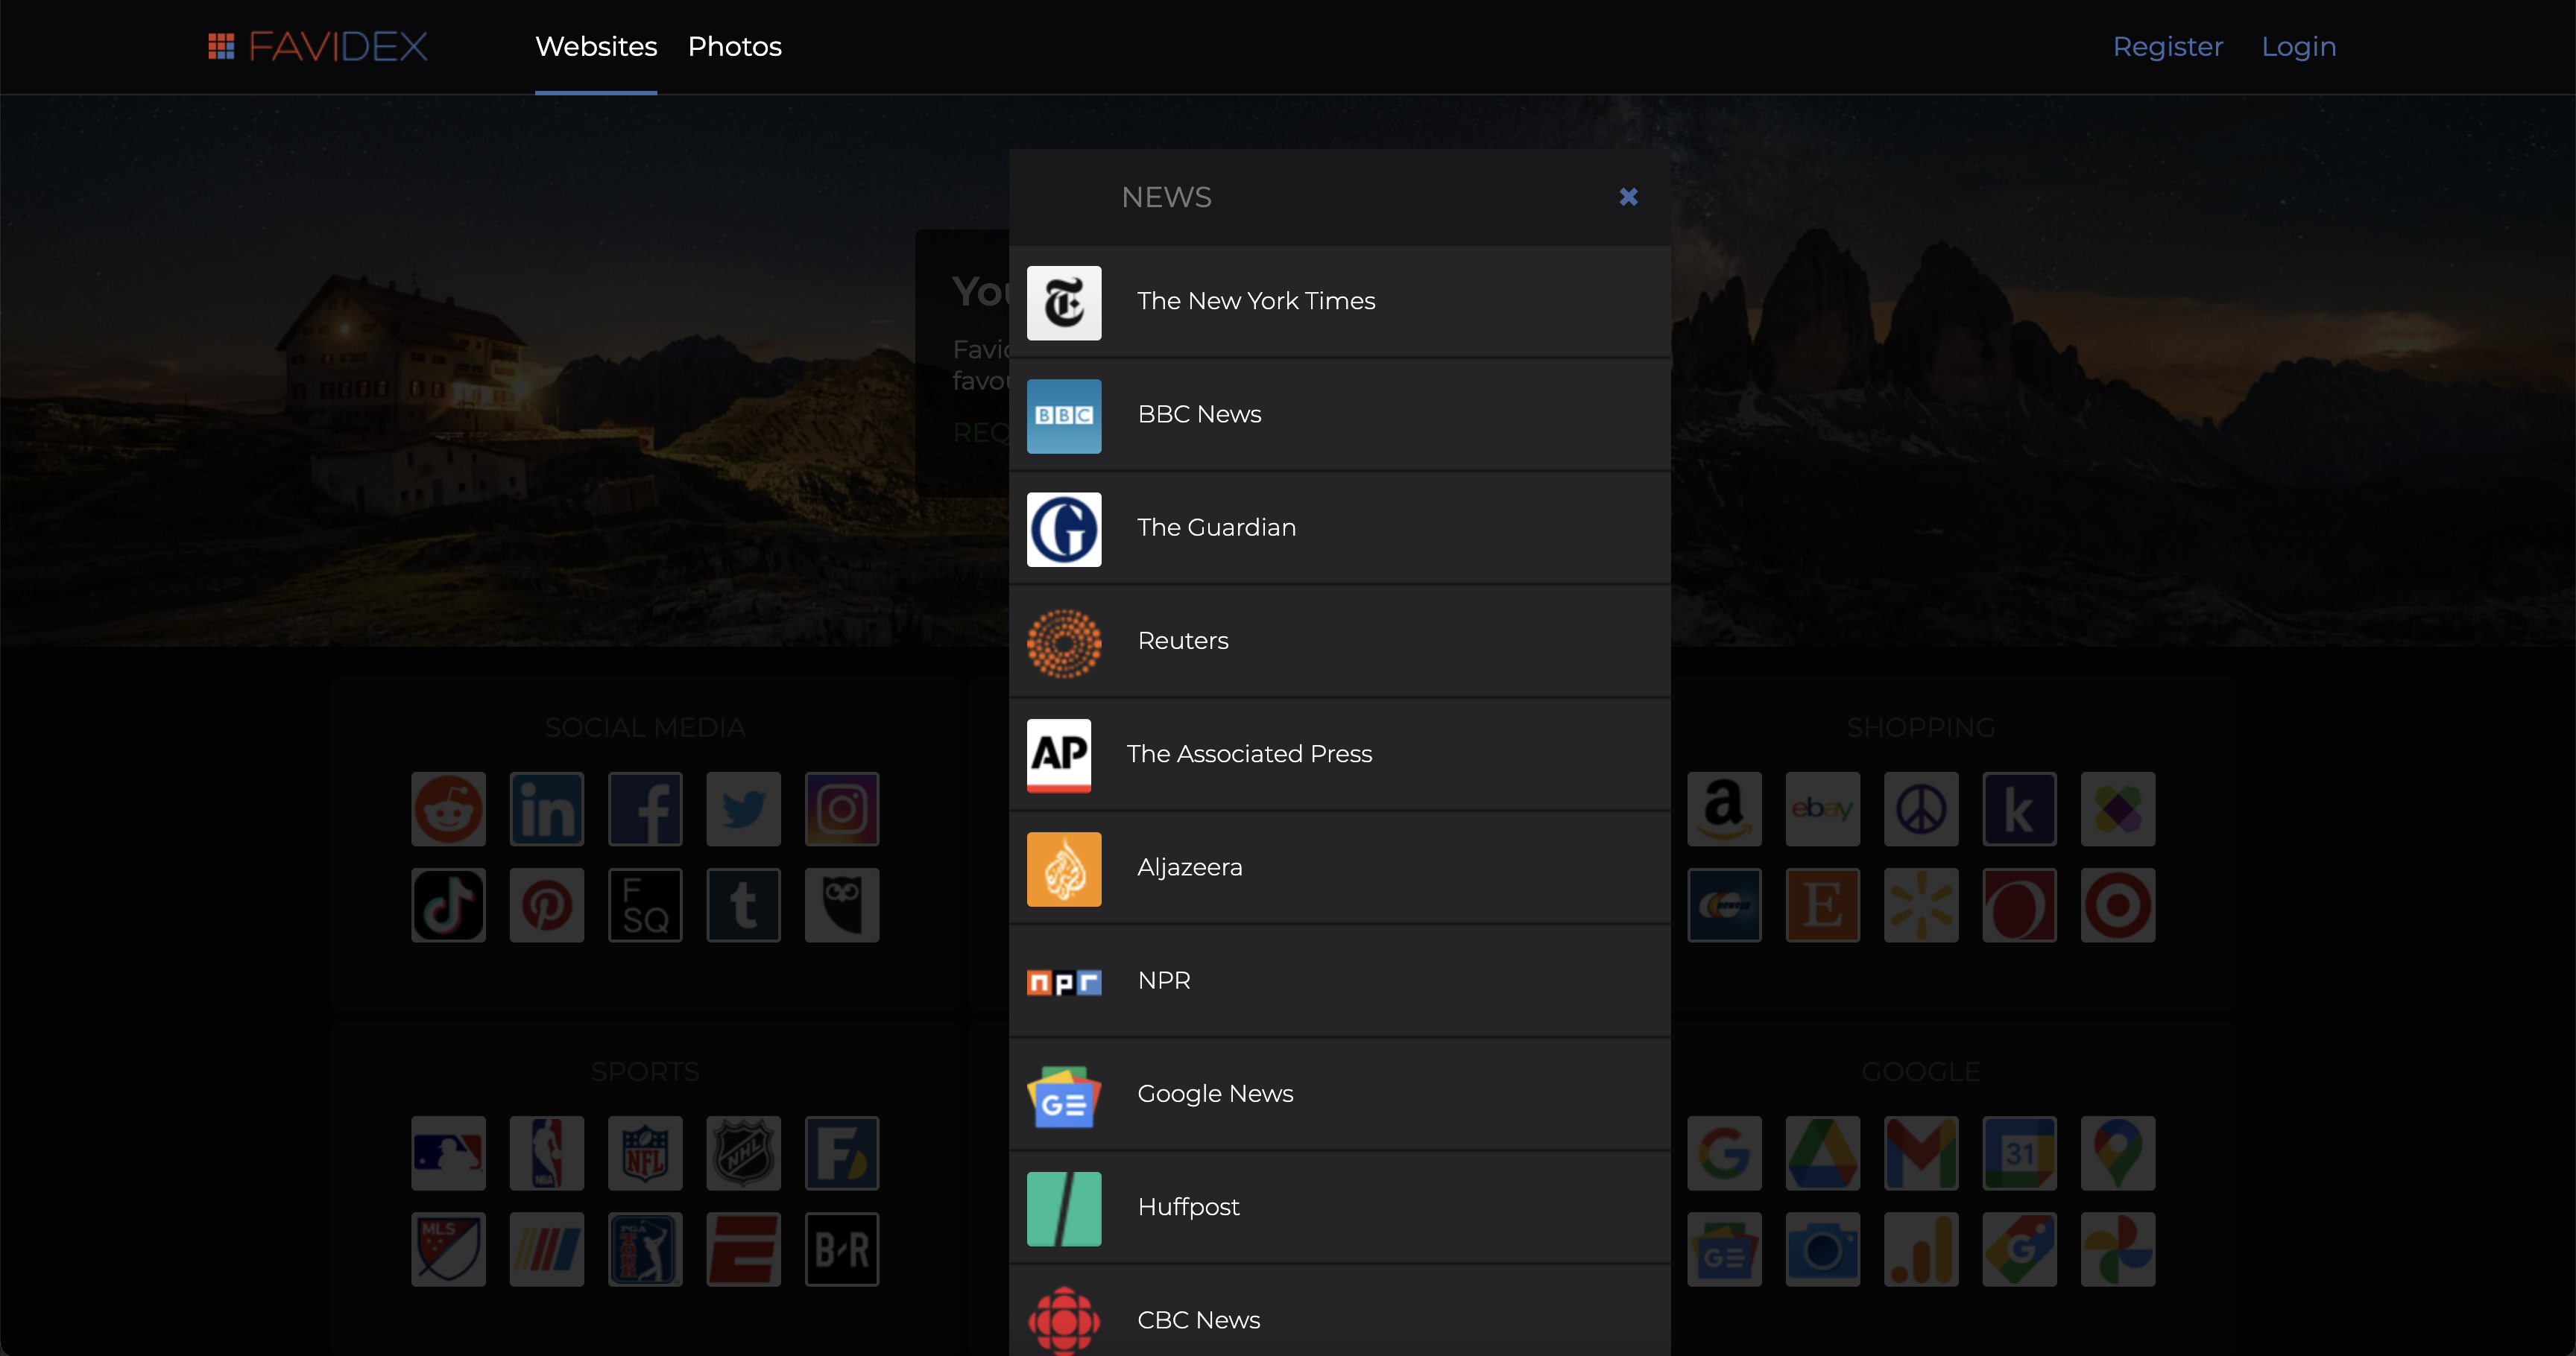This screenshot has width=2576, height=1356.
Task: Open the Google News icon
Action: pos(1063,1095)
